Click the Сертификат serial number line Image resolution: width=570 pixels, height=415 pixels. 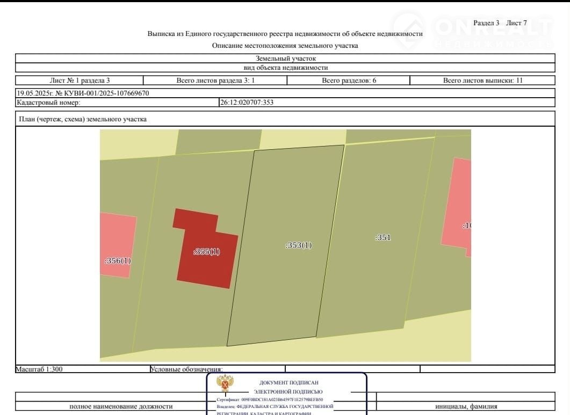tap(270, 400)
